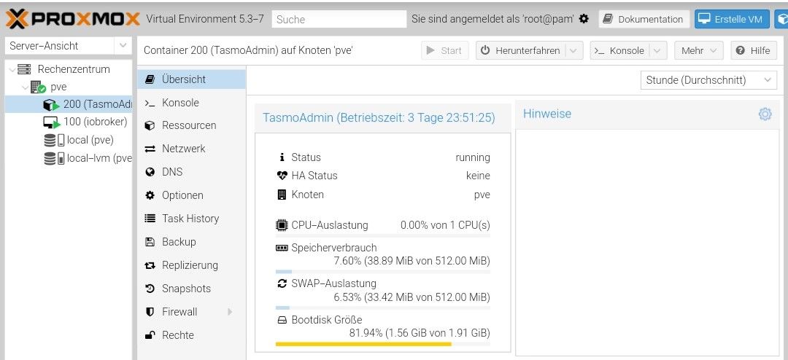
Task: Expand the Firewall submenu arrow
Action: [230, 312]
